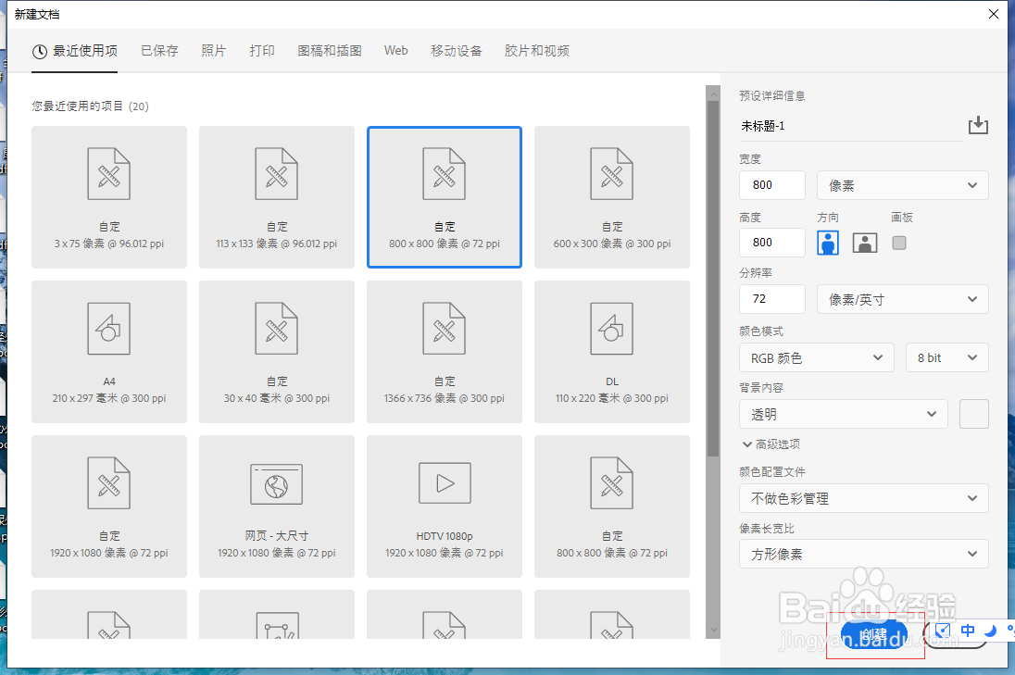Select the A4 print preset

click(x=108, y=351)
